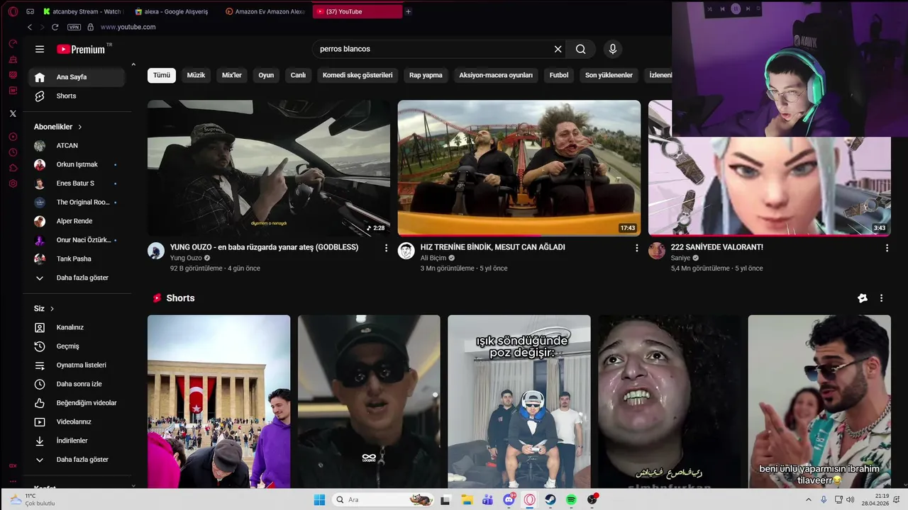Select Komedi skeç gösterileri chip
The height and width of the screenshot is (510, 908).
[358, 75]
